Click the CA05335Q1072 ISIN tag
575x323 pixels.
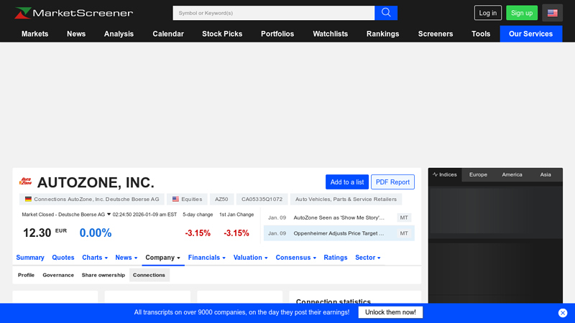click(262, 200)
